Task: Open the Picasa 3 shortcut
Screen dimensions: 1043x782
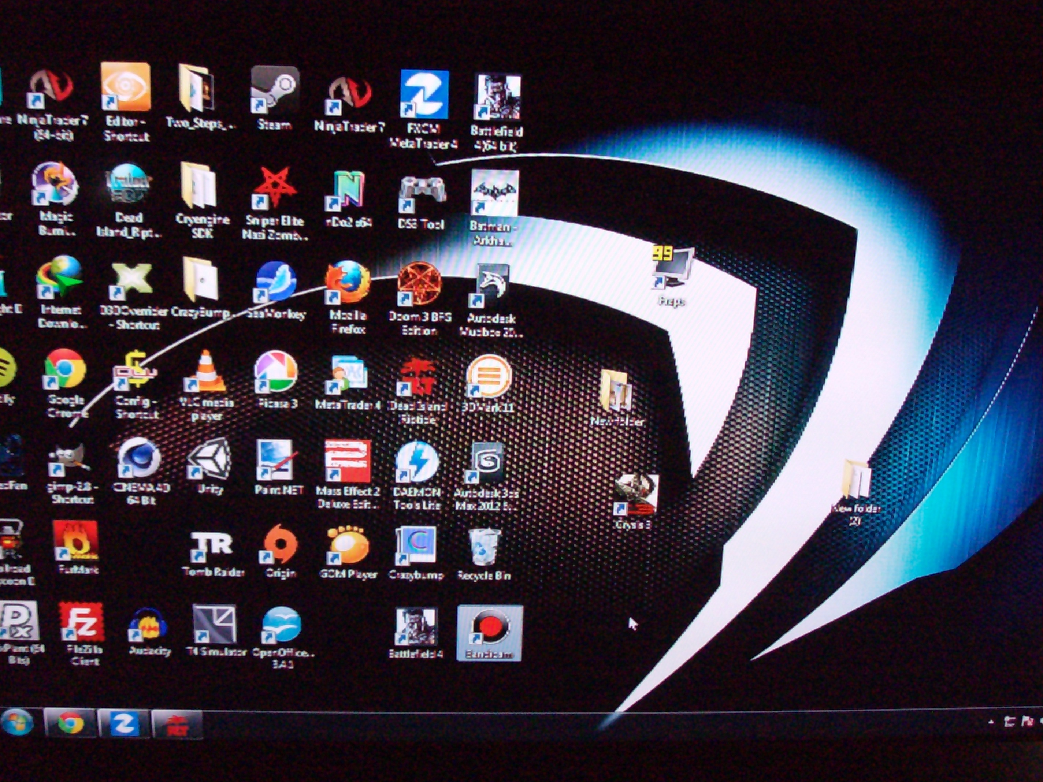Action: (x=276, y=379)
